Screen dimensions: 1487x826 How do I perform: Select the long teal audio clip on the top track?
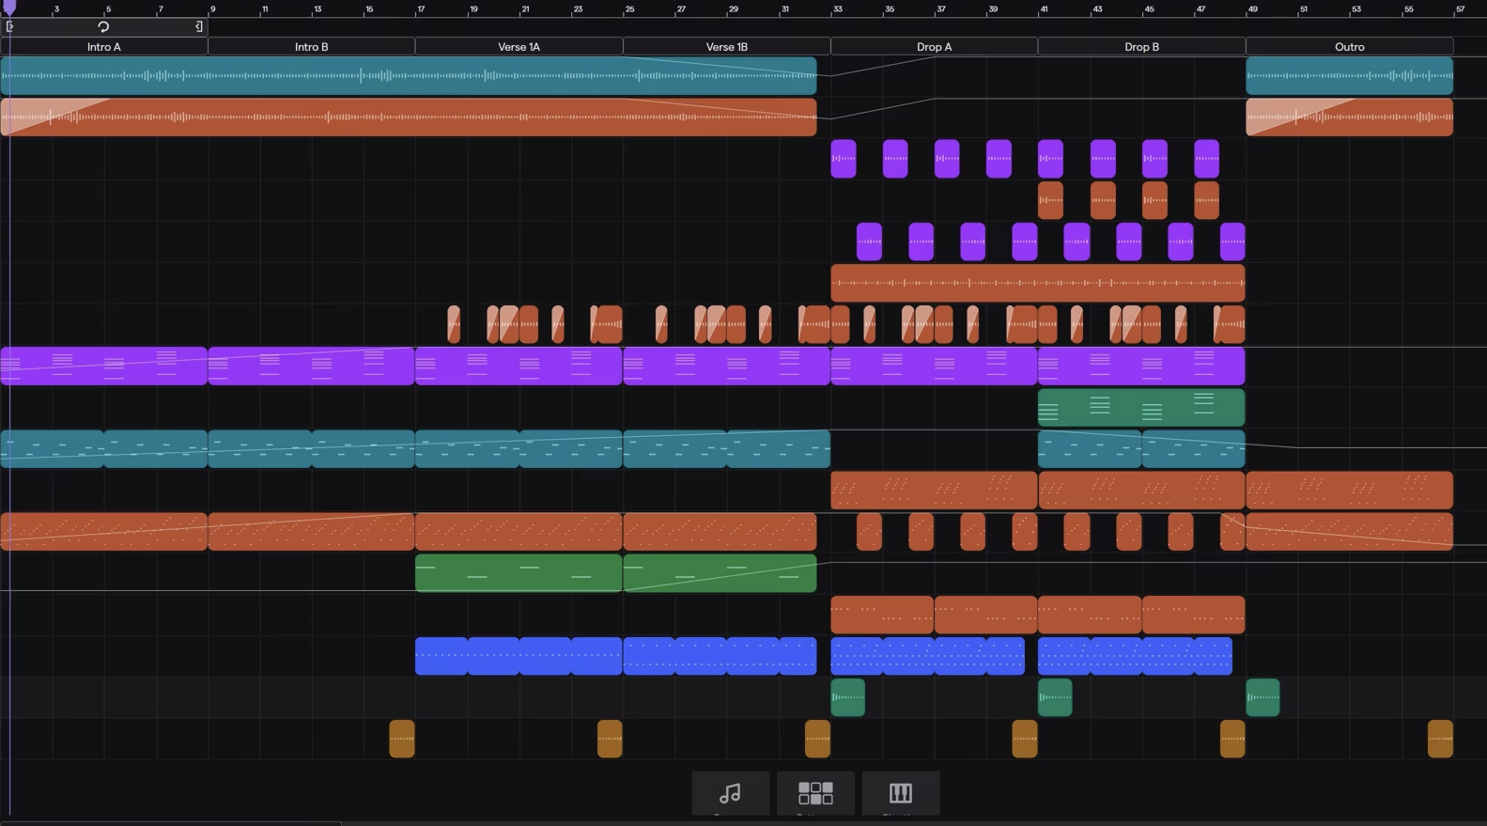click(409, 75)
